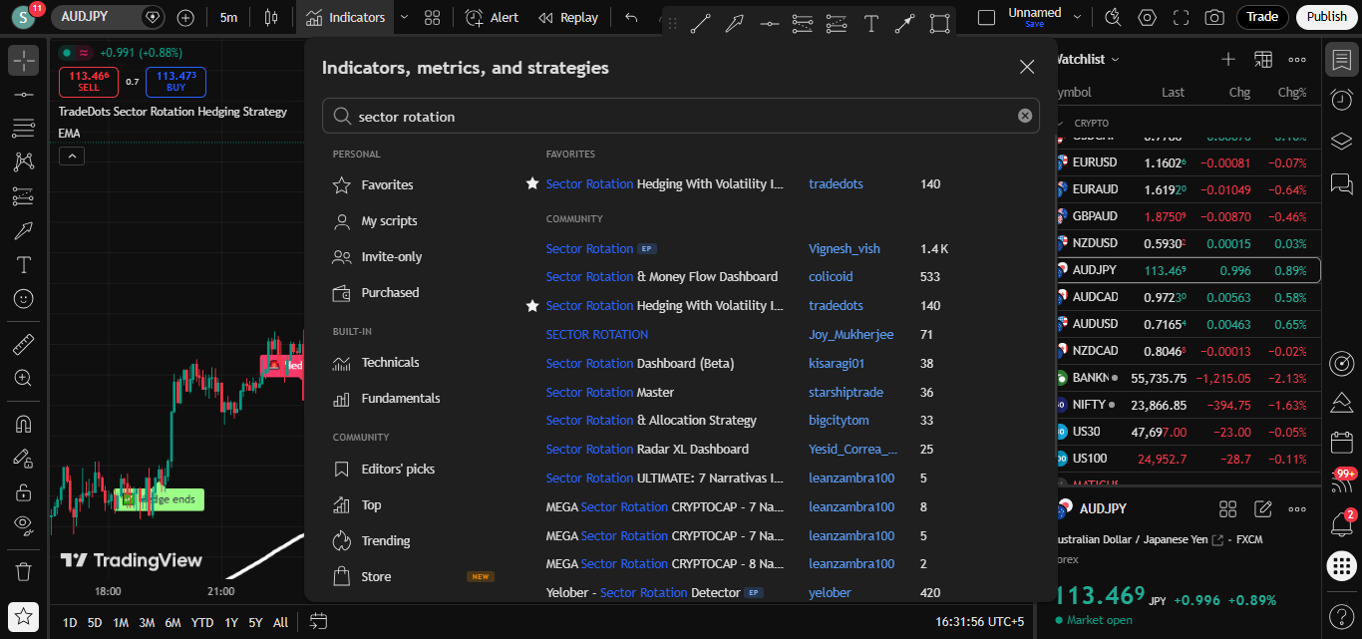The width and height of the screenshot is (1362, 639).
Task: Click the Publish button
Action: coord(1326,17)
